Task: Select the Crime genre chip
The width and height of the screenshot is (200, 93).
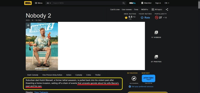Action: coord(88,75)
